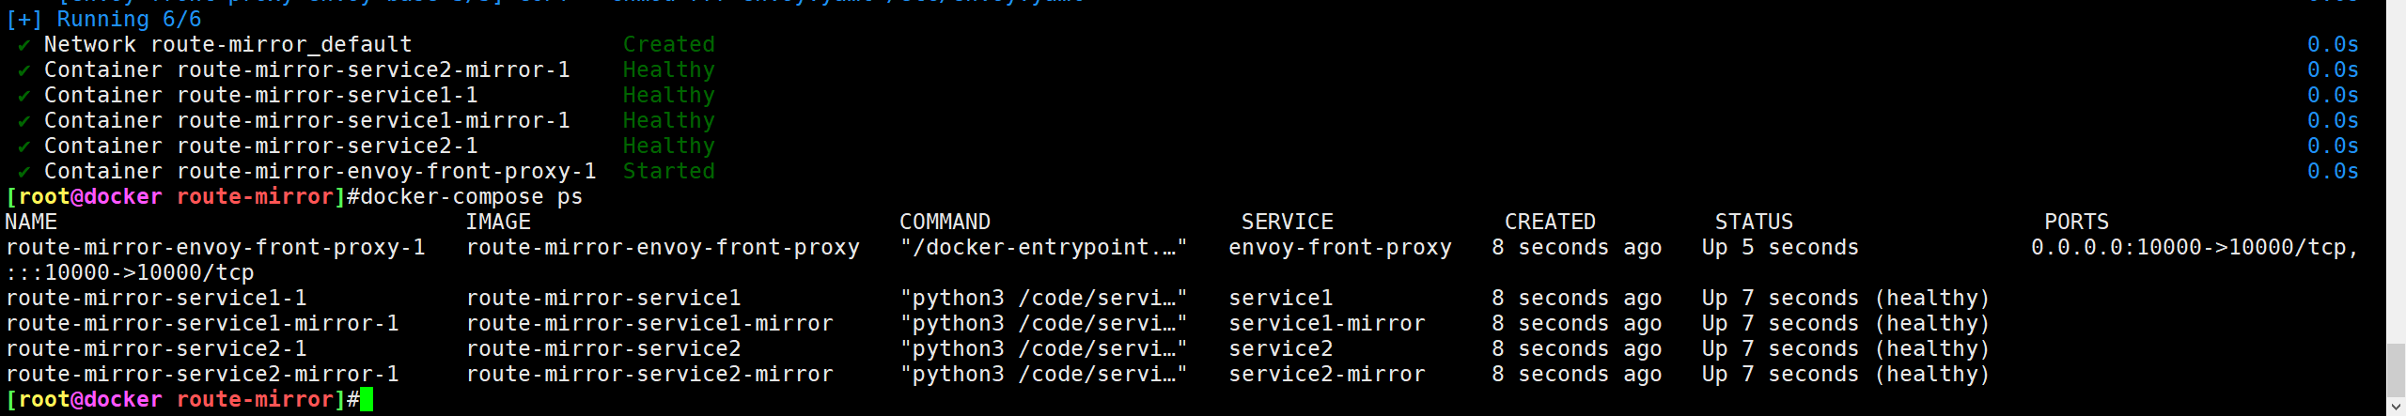The image size is (2406, 416).
Task: Click the '[+] Running 6/6' line
Action: tap(103, 19)
